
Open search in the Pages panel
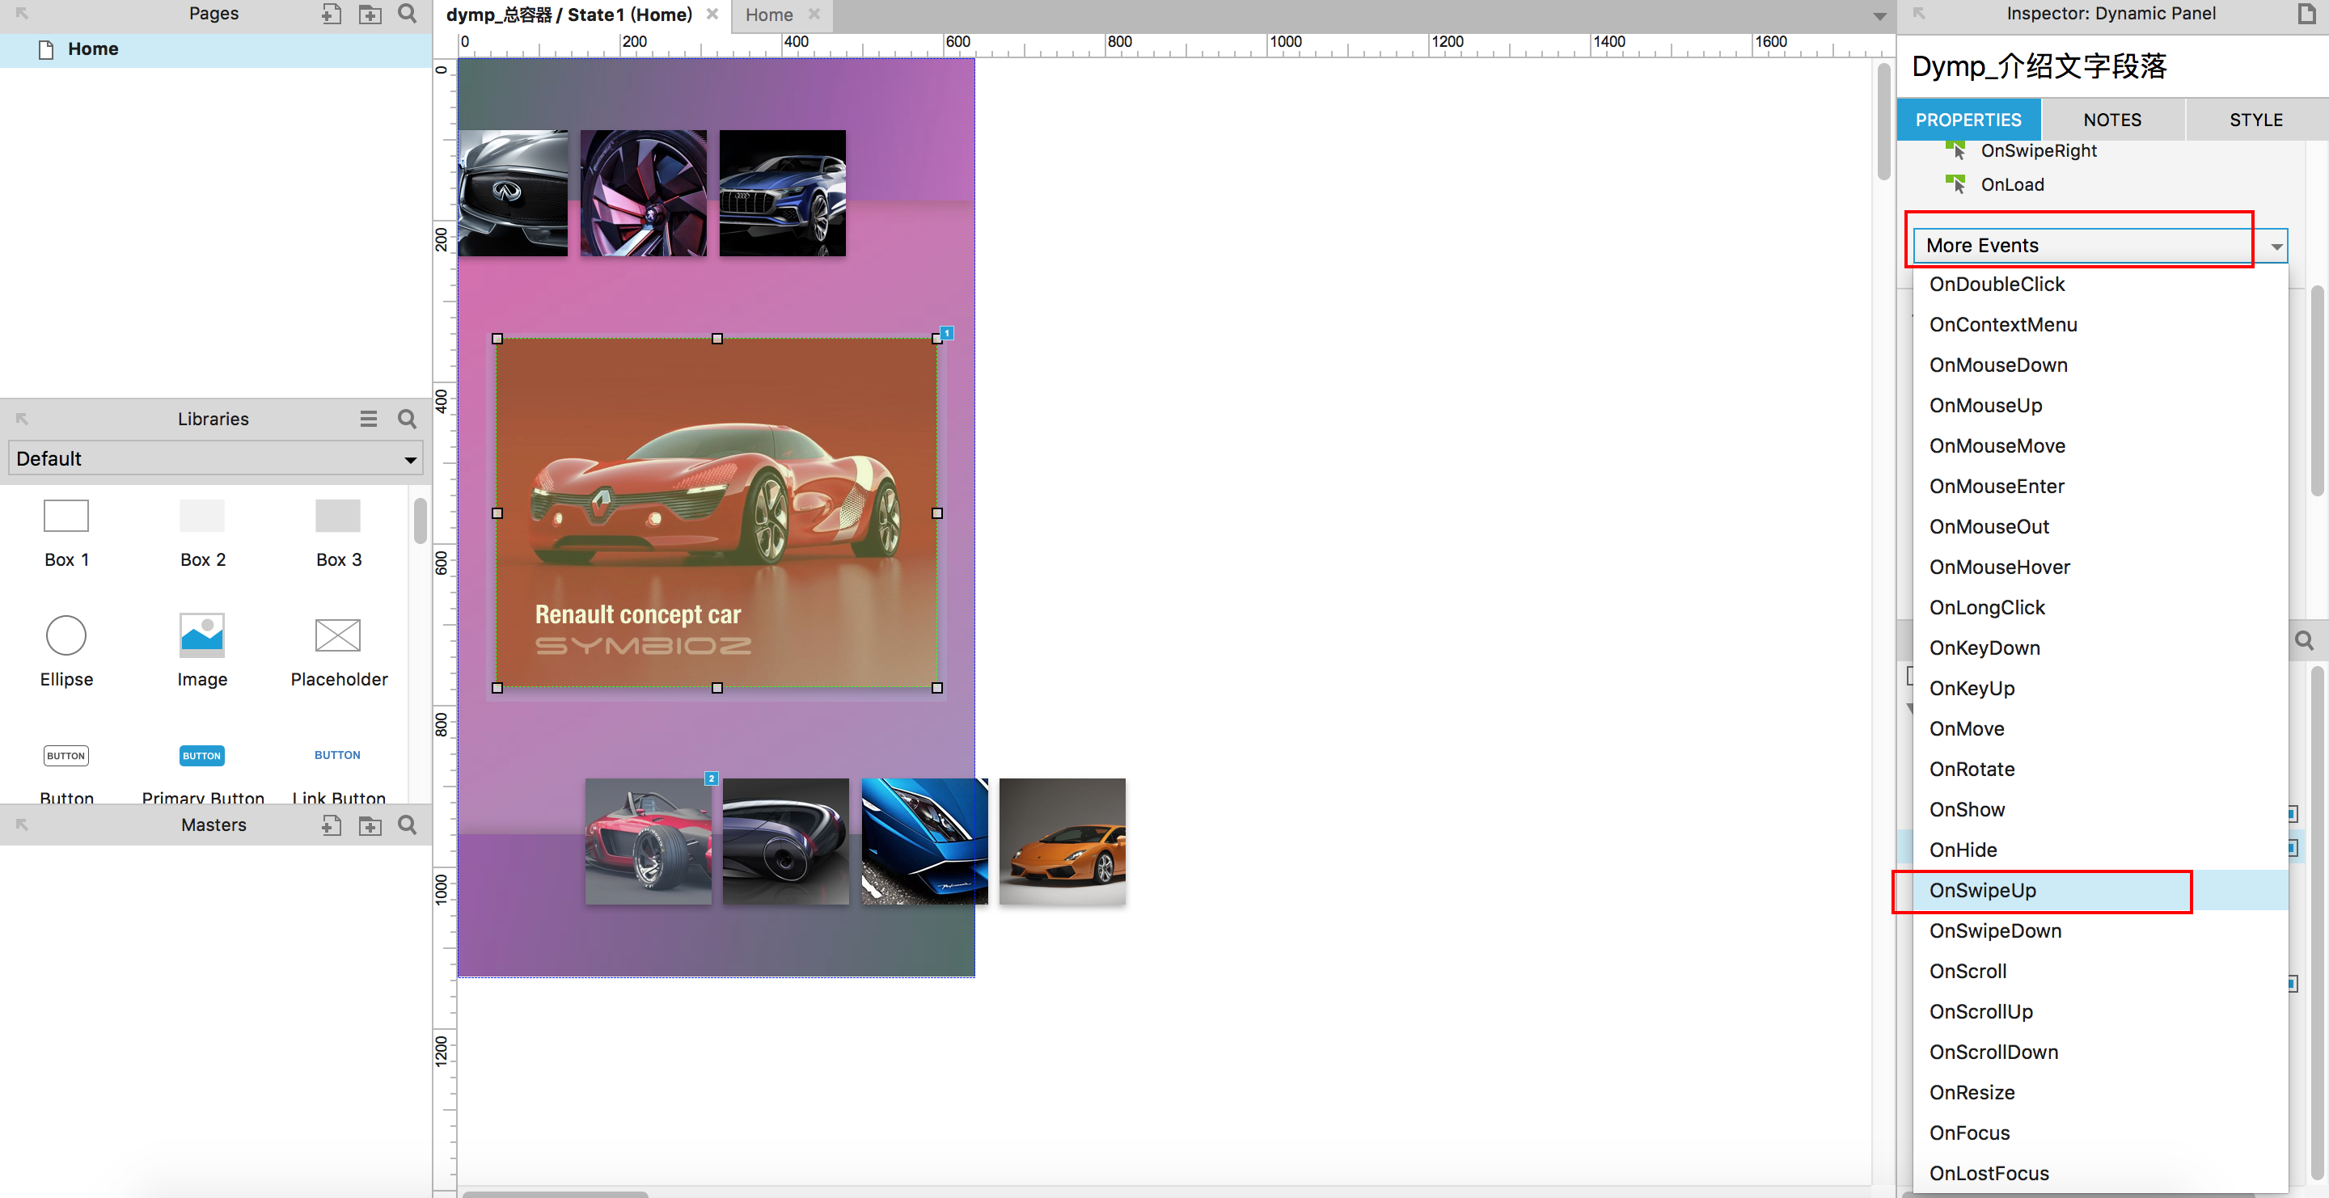[x=408, y=14]
